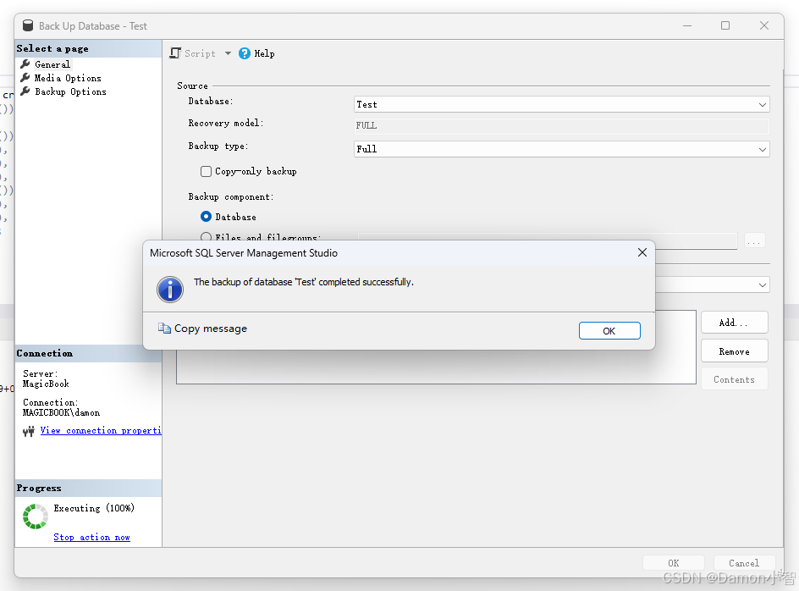Click the Contents button

pos(735,378)
